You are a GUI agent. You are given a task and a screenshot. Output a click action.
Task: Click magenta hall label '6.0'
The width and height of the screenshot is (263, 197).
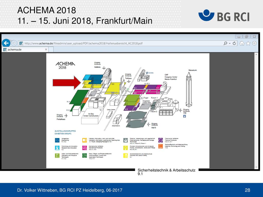click(135, 93)
